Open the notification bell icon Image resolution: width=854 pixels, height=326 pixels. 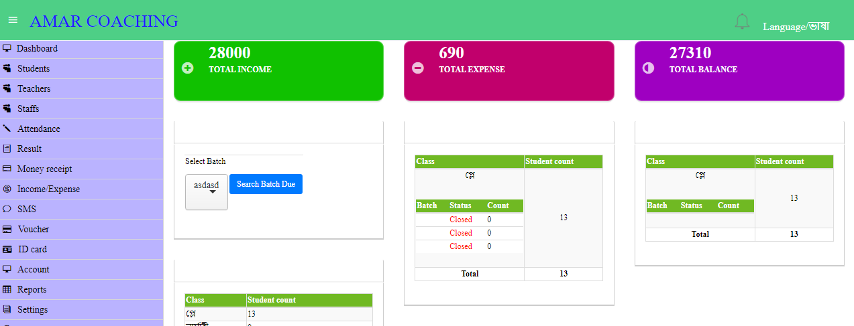(x=742, y=22)
